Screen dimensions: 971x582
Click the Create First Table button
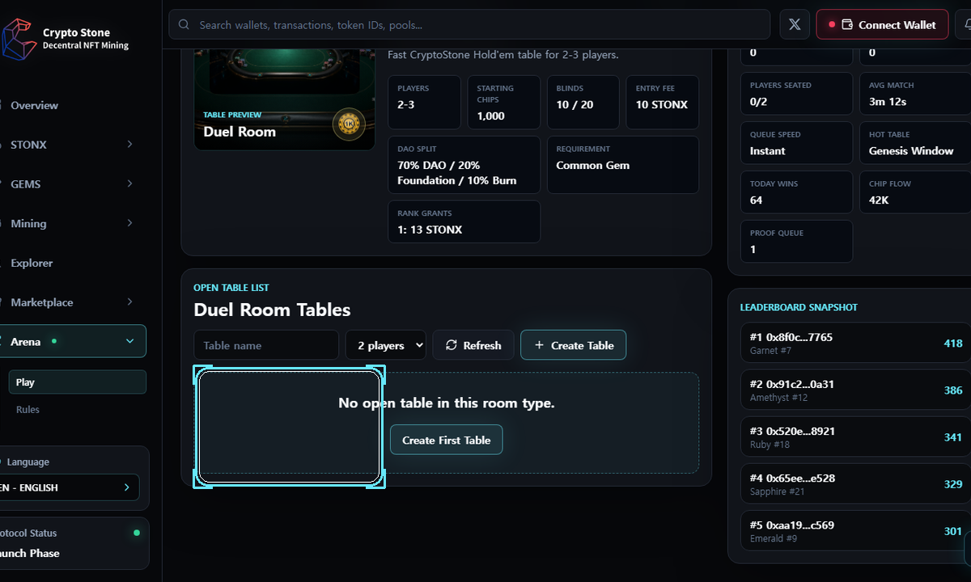click(446, 440)
